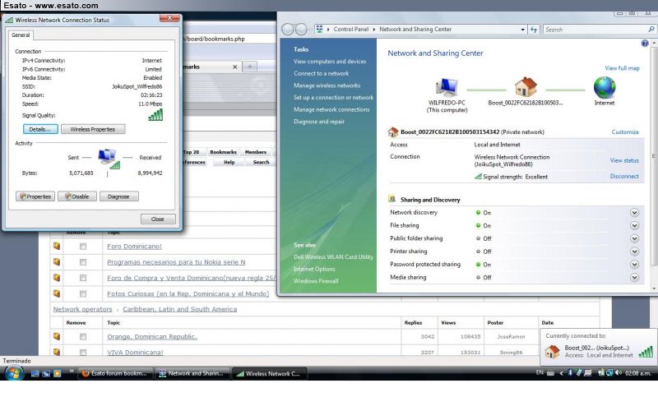Click the network connection tray icon
The height and width of the screenshot is (420, 658).
tap(609, 372)
